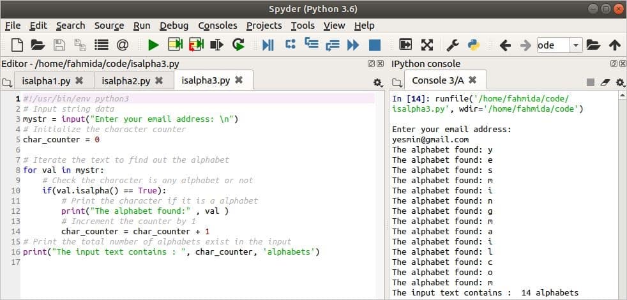Image resolution: width=627 pixels, height=300 pixels.
Task: Close the IPython console pane
Action: tap(623, 64)
